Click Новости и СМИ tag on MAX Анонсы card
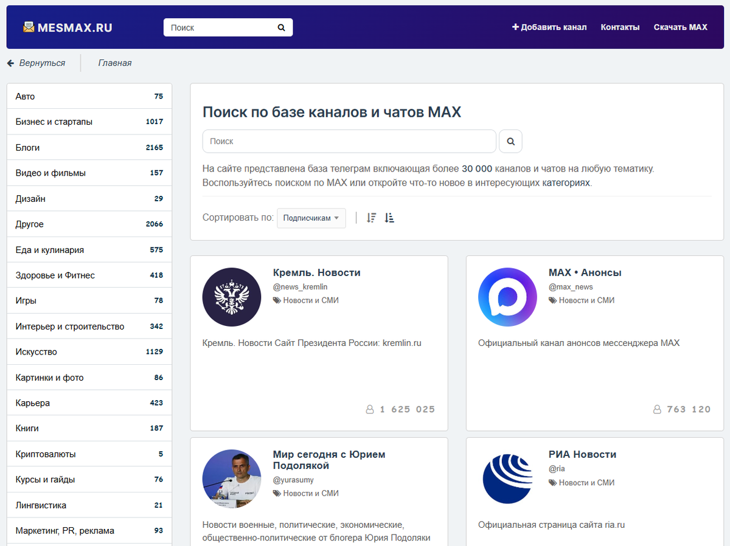Viewport: 730px width, 546px height. tap(586, 300)
